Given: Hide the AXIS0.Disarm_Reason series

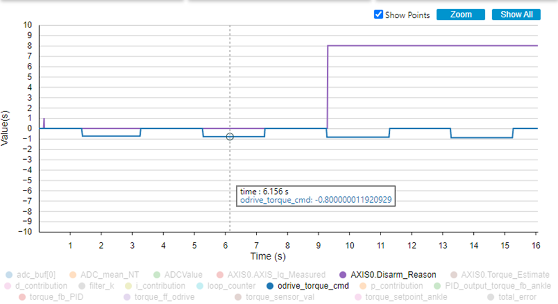Looking at the screenshot, I should (x=387, y=275).
